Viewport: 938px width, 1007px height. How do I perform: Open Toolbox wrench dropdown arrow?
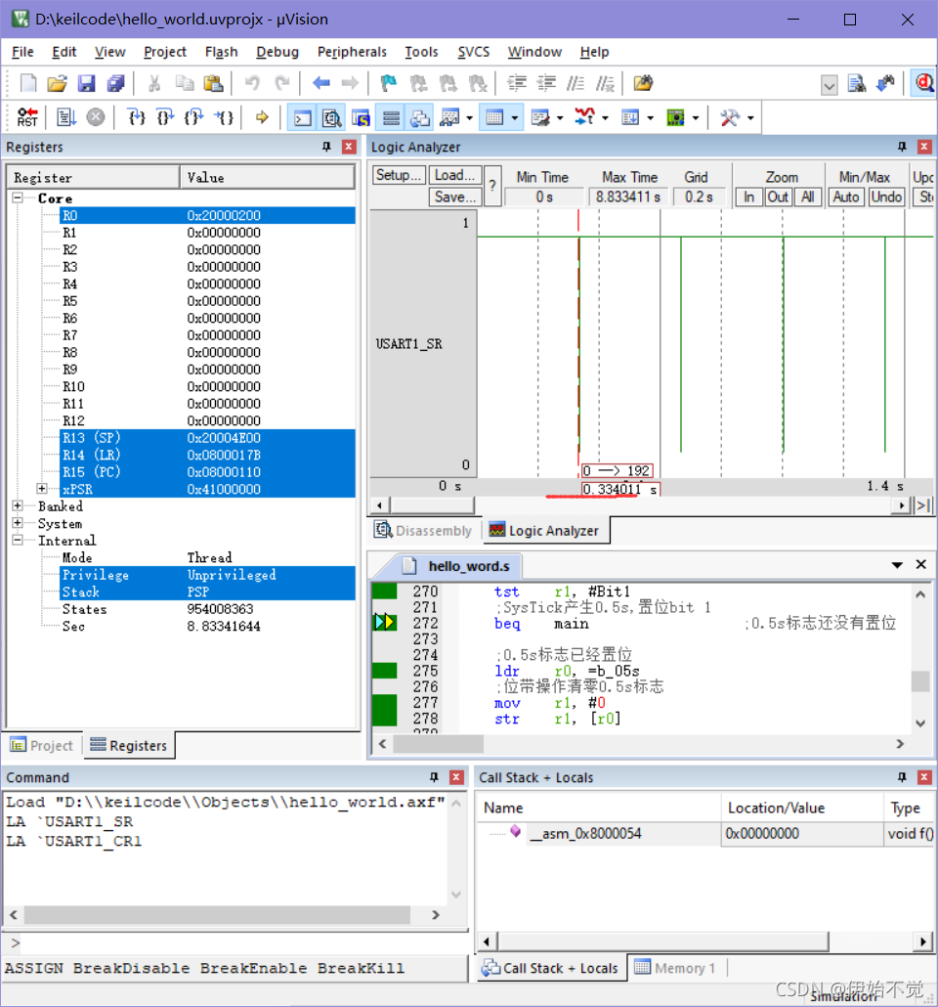point(749,118)
